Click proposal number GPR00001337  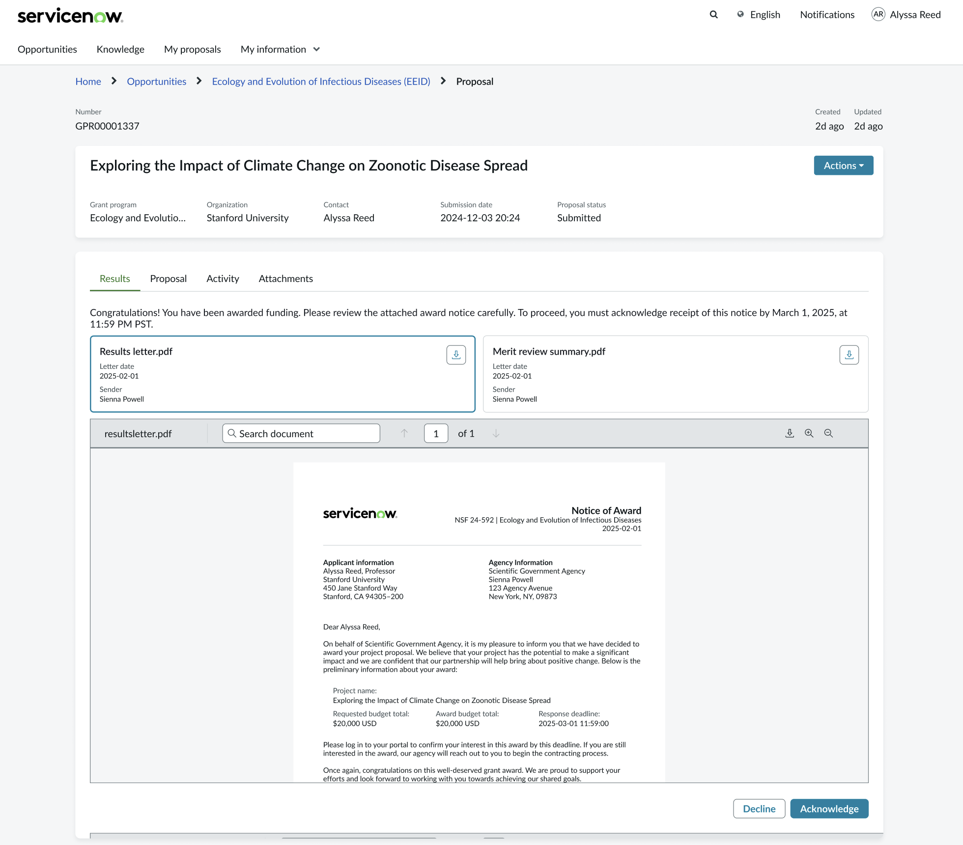pos(107,126)
